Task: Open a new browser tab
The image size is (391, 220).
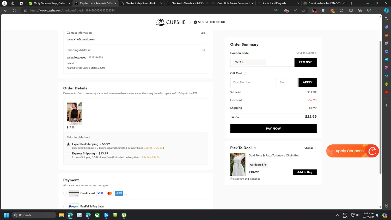Action: 351,3
